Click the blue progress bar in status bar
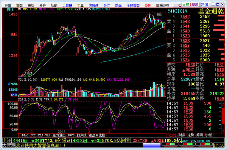This screenshot has height=150, width=227. [x=152, y=145]
